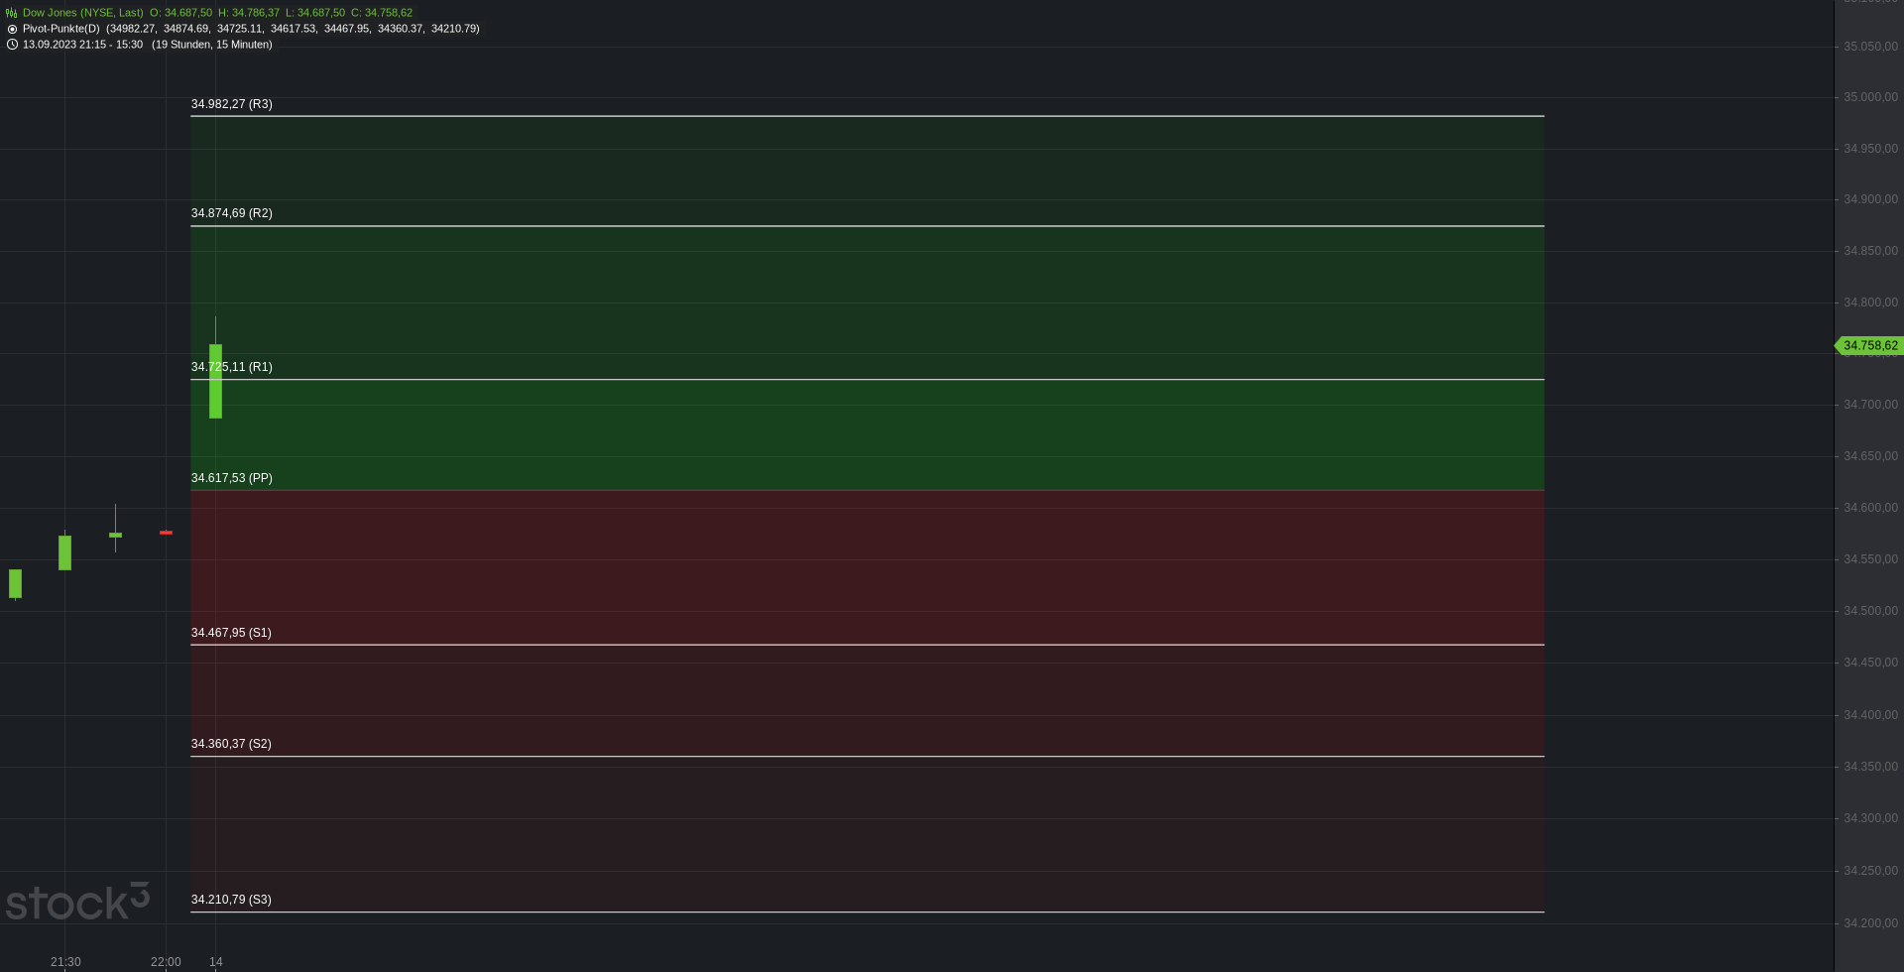Select the PP pivot label 34.617,53

tap(231, 478)
